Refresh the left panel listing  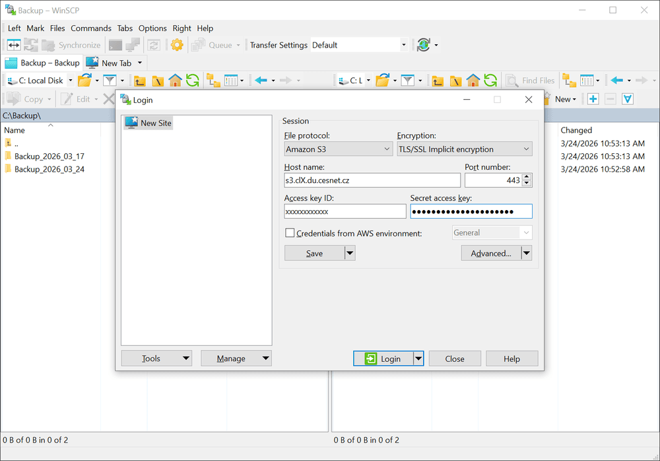pyautogui.click(x=193, y=80)
